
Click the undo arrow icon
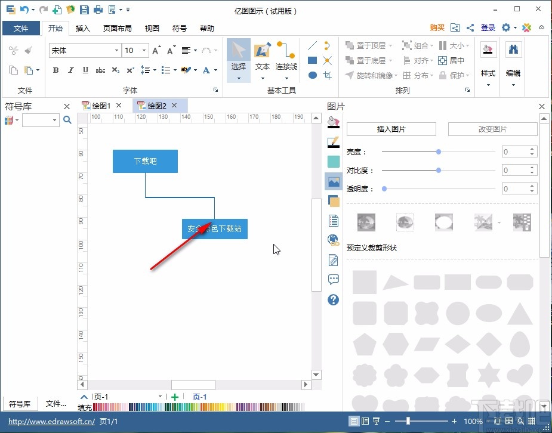click(24, 10)
